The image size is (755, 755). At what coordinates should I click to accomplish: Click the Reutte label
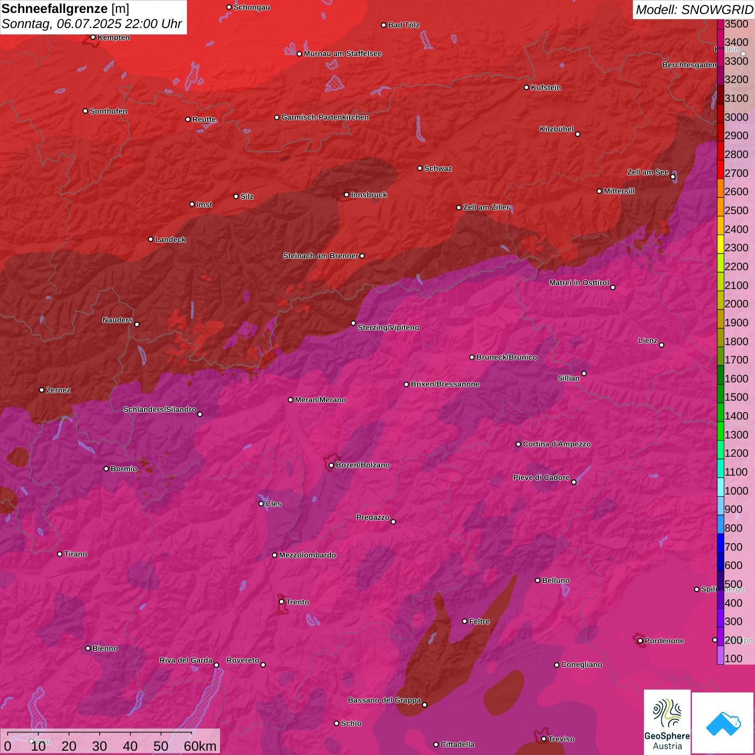(x=204, y=119)
